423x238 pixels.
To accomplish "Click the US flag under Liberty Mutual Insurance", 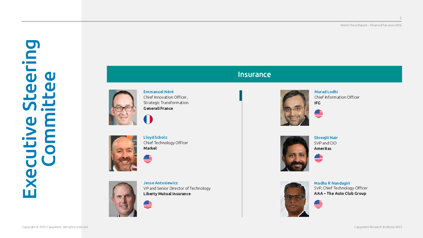I will click(x=148, y=205).
